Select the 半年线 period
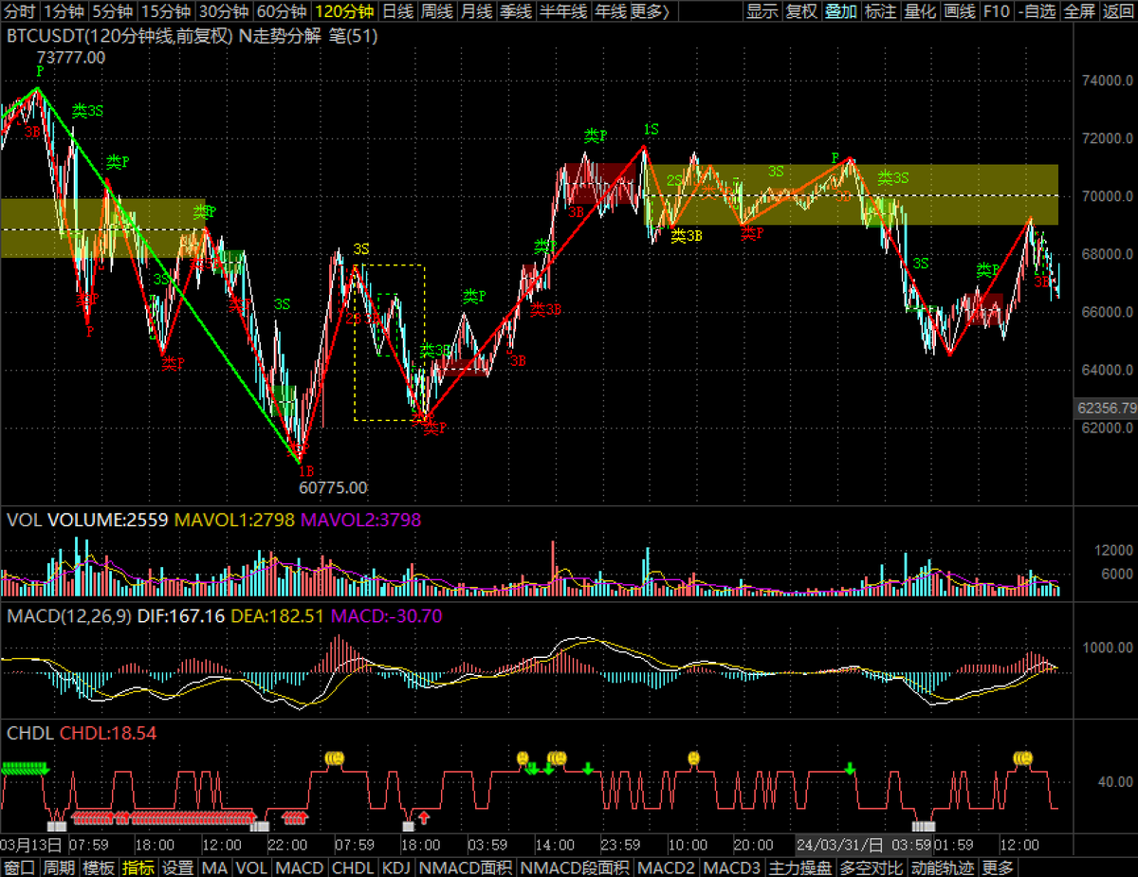 tap(563, 11)
